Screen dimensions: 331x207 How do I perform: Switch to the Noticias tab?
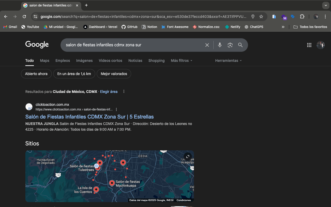(135, 61)
